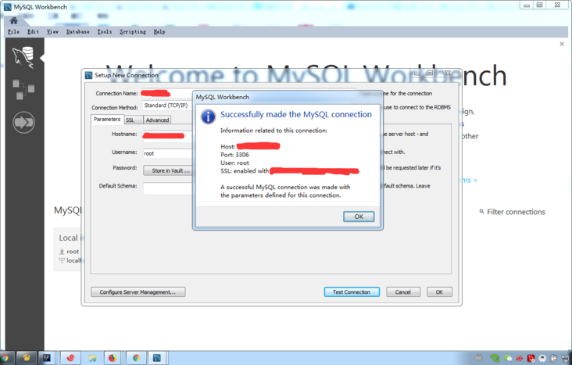572x365 pixels.
Task: Click the Test Connection button
Action: pyautogui.click(x=352, y=292)
